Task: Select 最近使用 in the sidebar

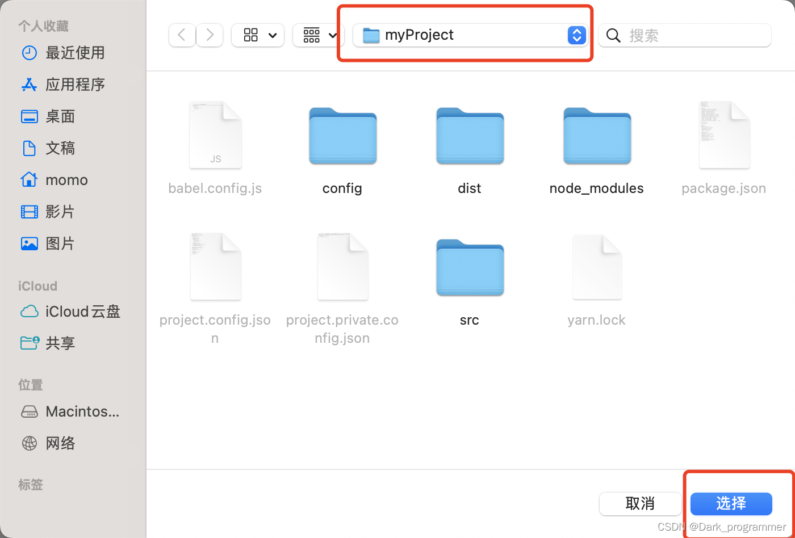Action: point(62,53)
